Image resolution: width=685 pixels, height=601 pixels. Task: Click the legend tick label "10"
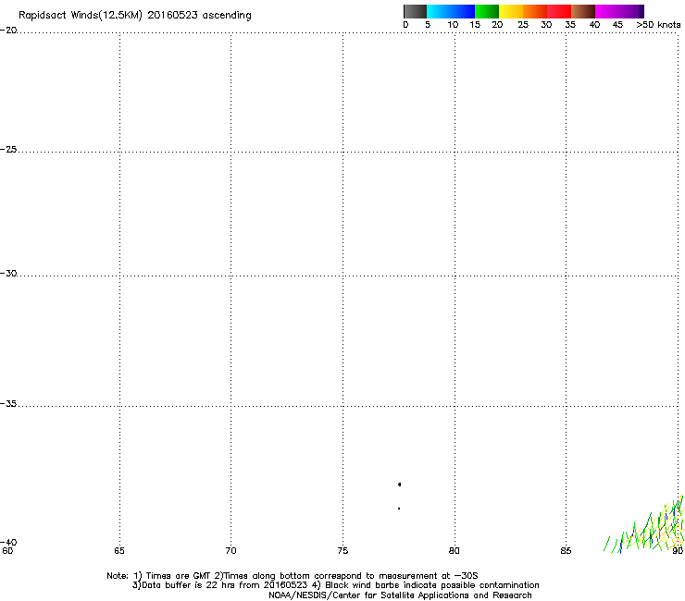[x=453, y=25]
